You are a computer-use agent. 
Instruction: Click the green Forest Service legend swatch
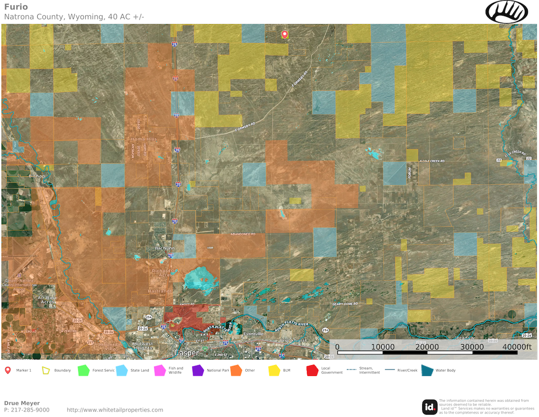click(x=84, y=371)
